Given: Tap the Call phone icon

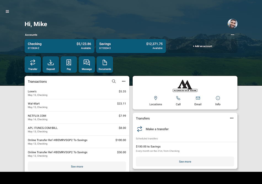Looking at the screenshot, I should click(x=178, y=98).
